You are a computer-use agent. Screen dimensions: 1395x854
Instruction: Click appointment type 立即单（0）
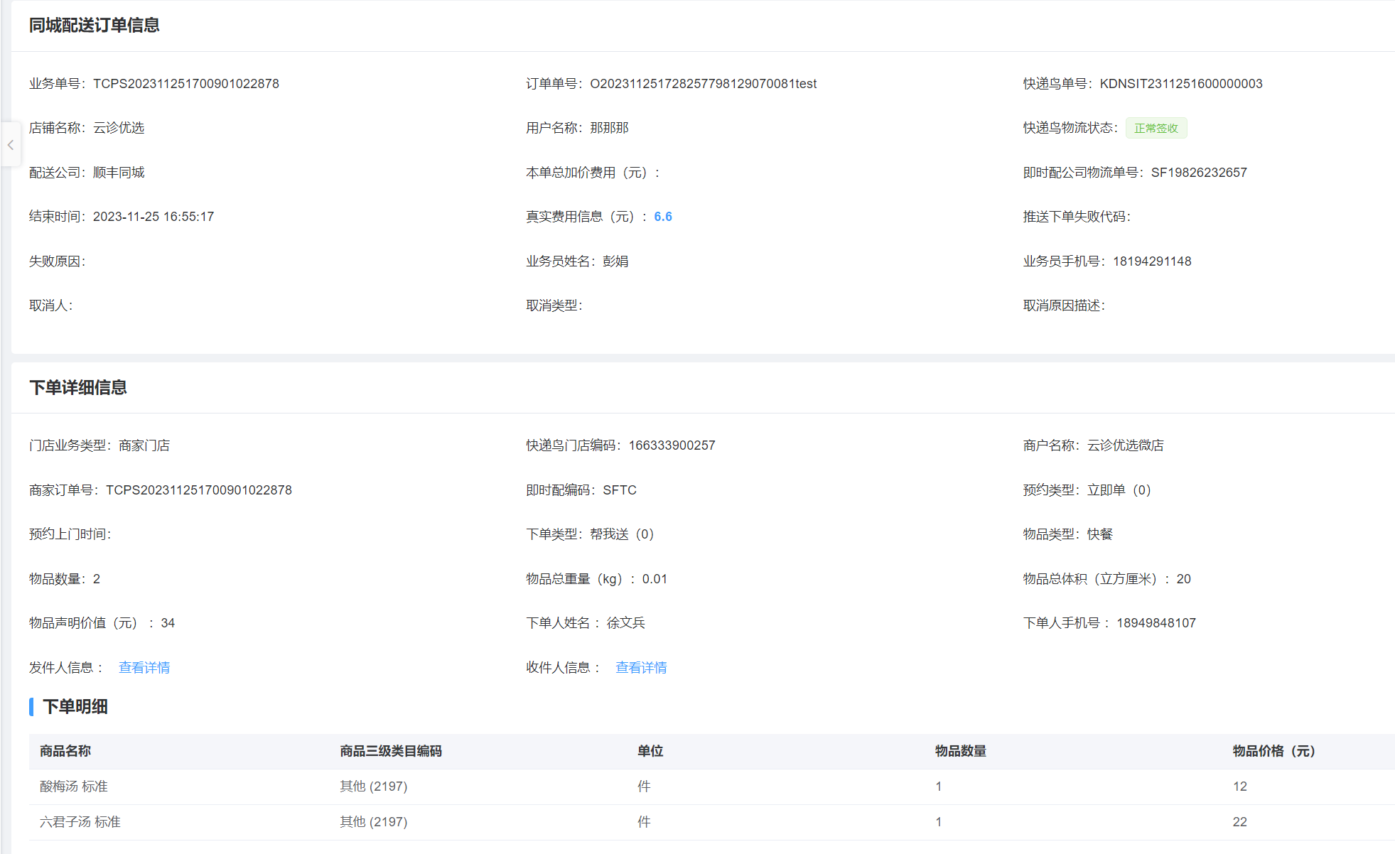tap(1119, 490)
